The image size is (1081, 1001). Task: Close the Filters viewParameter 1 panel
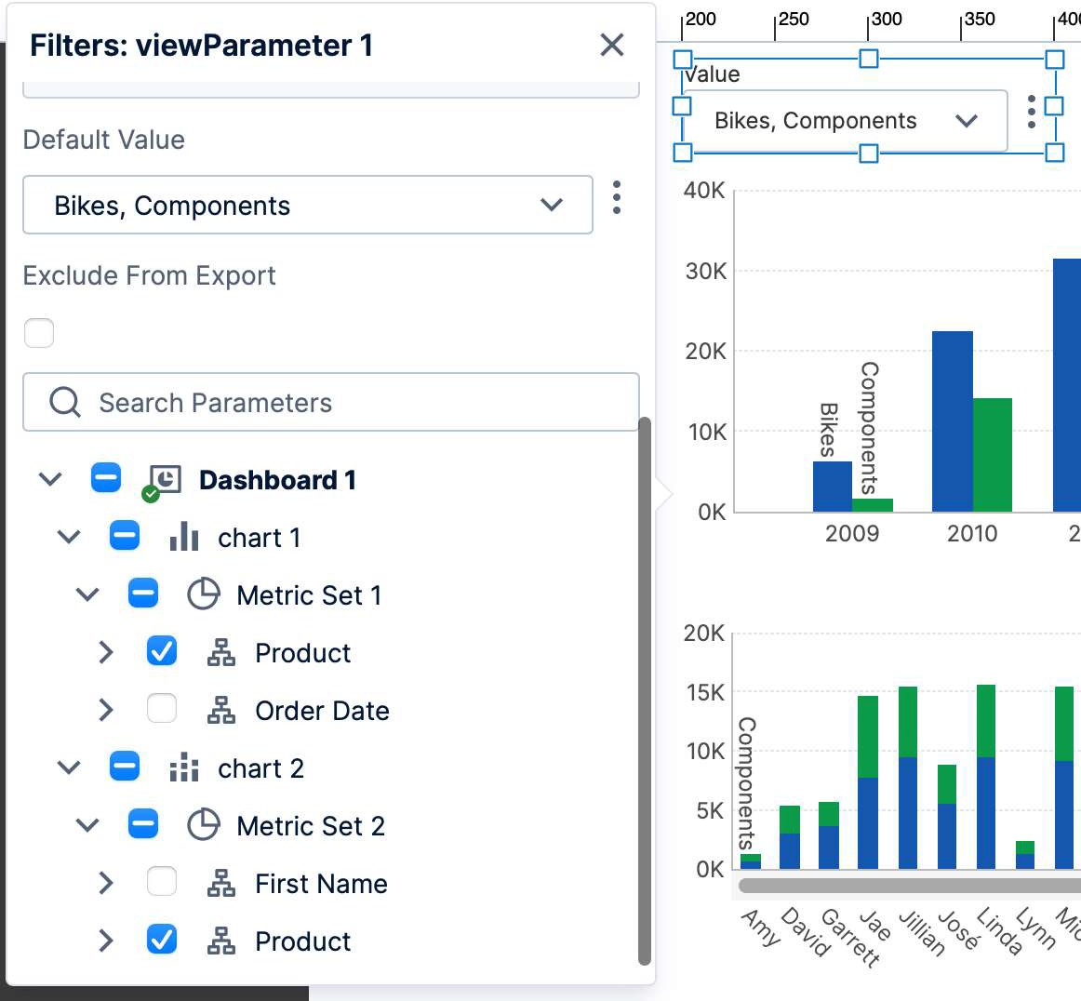coord(611,45)
